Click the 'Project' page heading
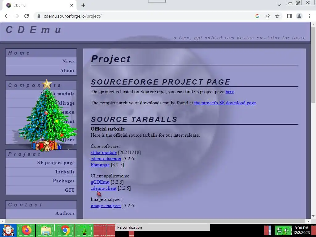Viewport: 316px width, 237px height. coord(111,59)
